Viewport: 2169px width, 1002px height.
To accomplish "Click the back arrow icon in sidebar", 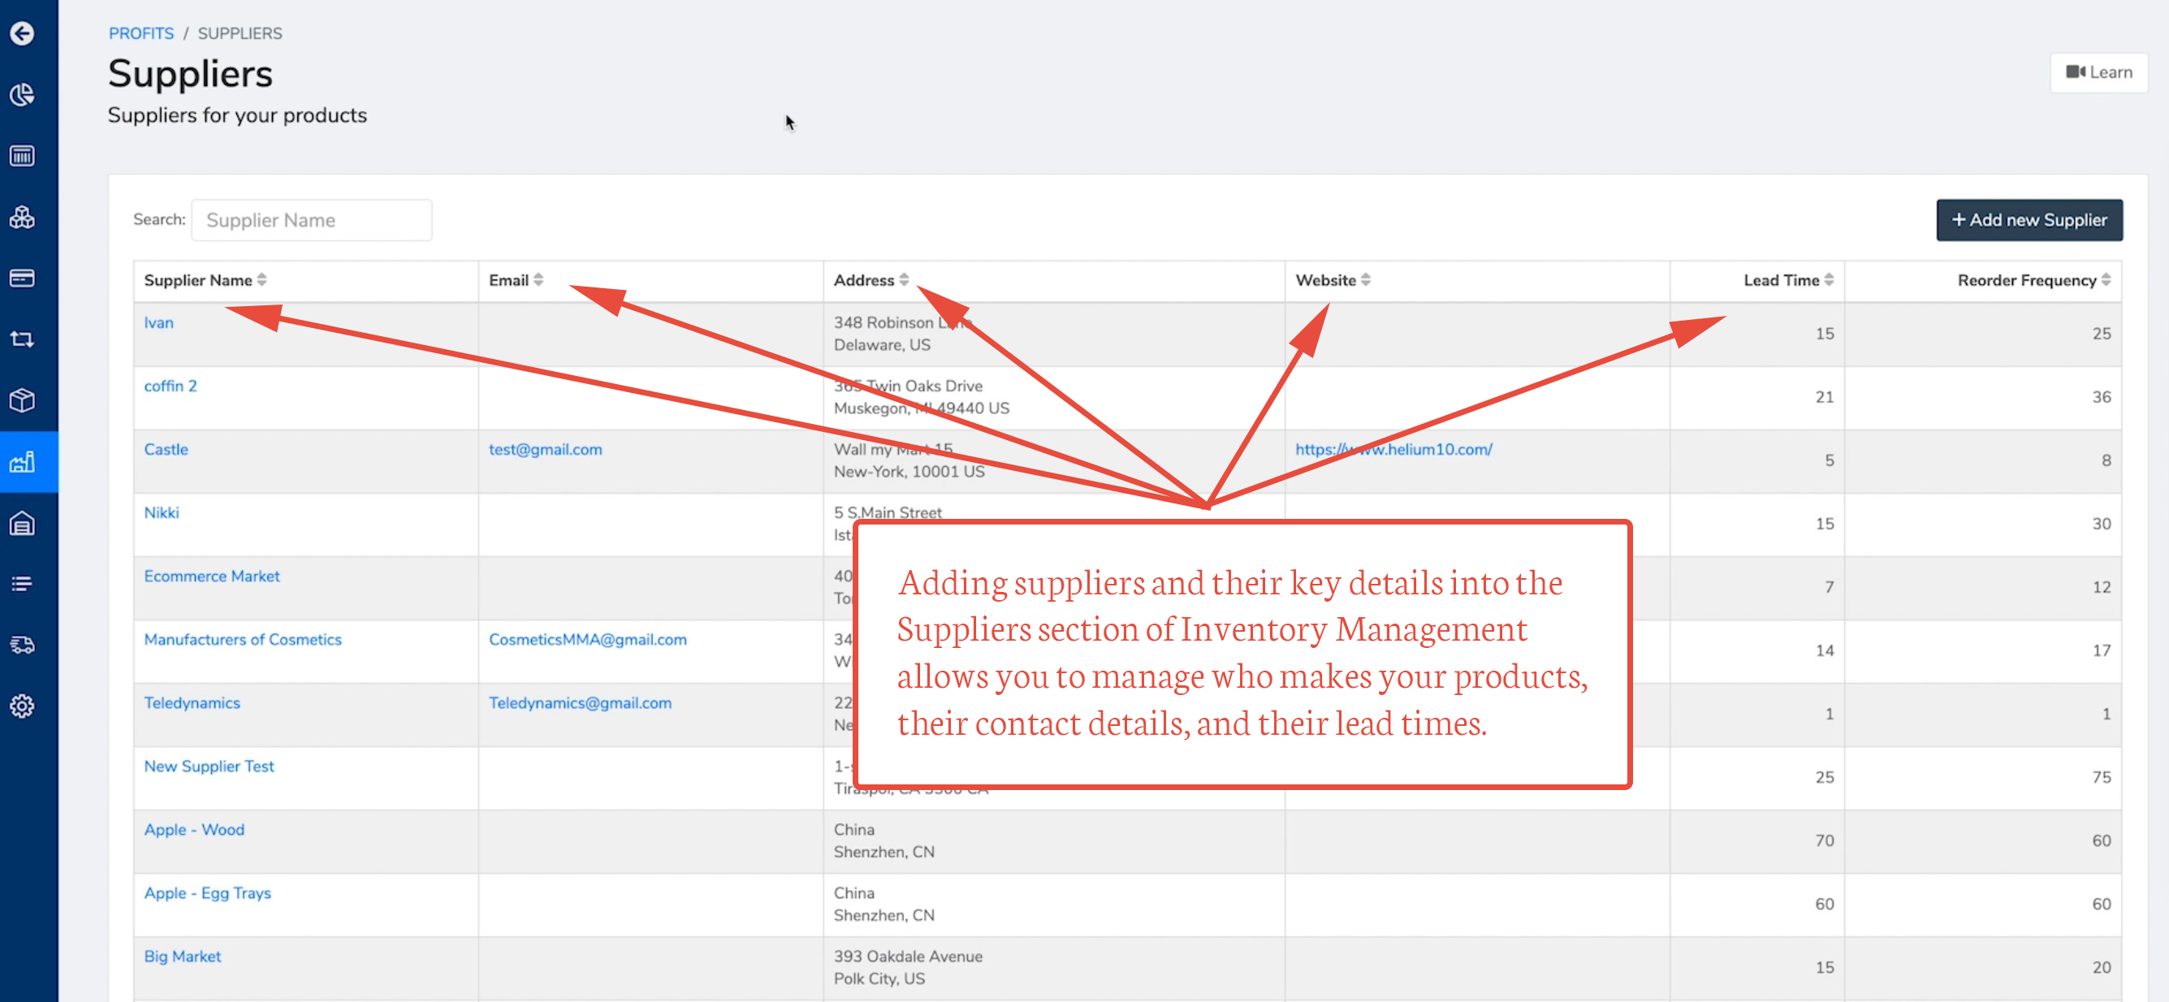I will click(23, 33).
